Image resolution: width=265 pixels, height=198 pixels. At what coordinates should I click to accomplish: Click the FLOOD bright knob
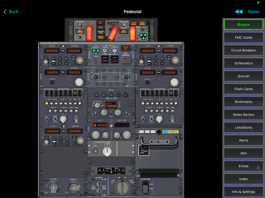pyautogui.click(x=52, y=187)
